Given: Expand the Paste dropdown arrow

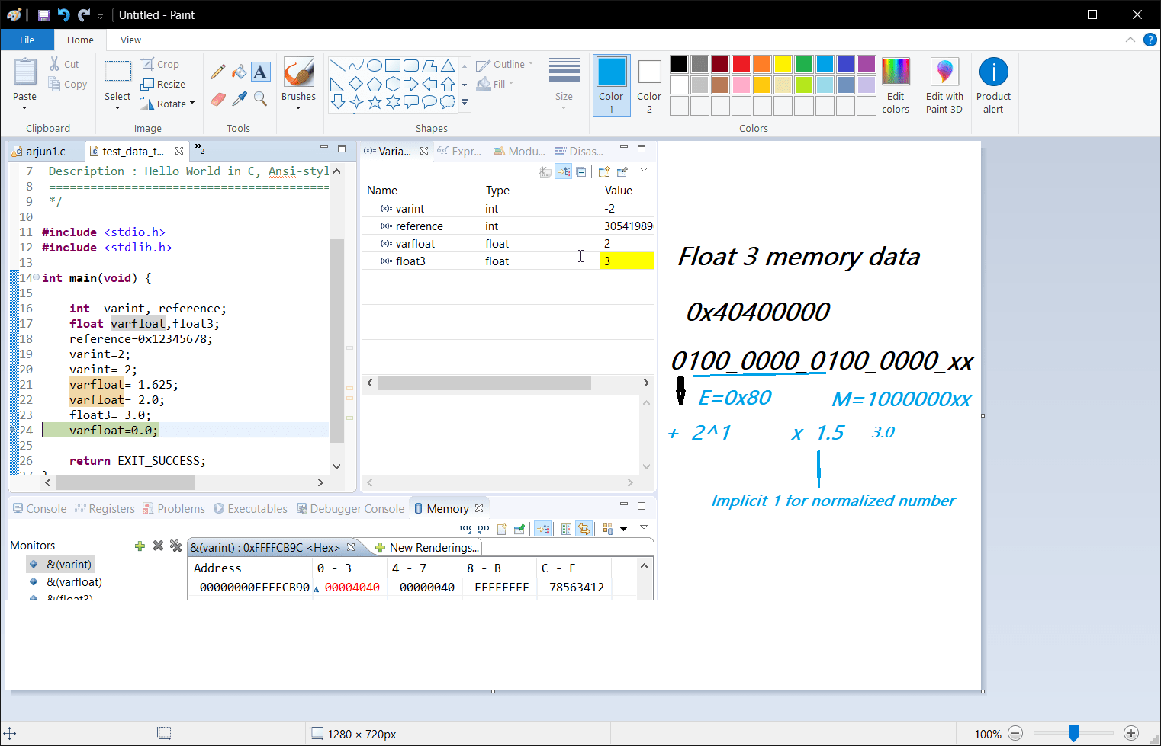Looking at the screenshot, I should pyautogui.click(x=24, y=108).
